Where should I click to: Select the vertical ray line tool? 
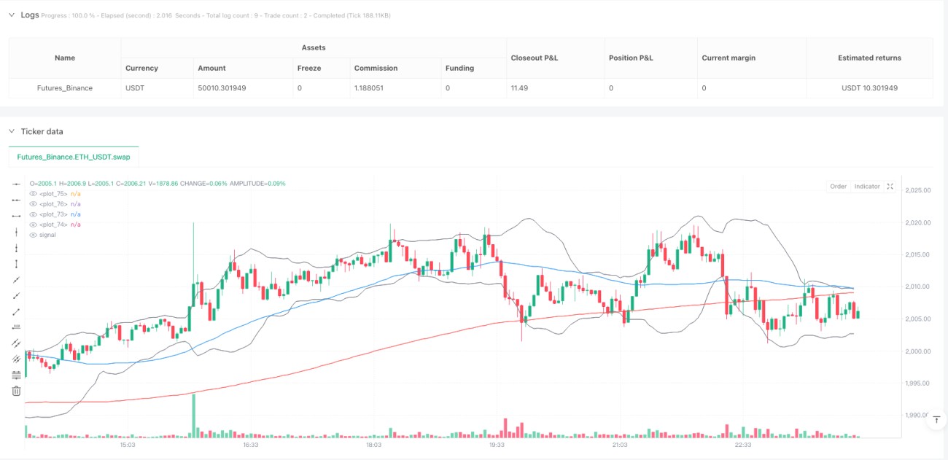pyautogui.click(x=16, y=248)
